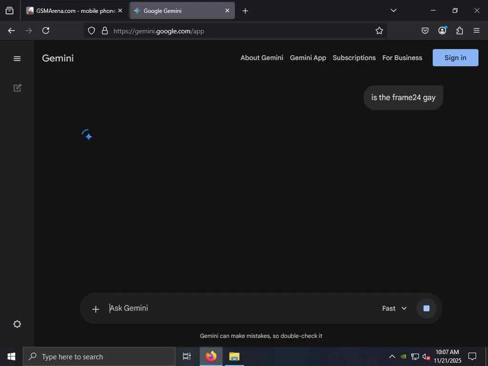Open the Pocket save icon
488x366 pixels.
click(425, 30)
